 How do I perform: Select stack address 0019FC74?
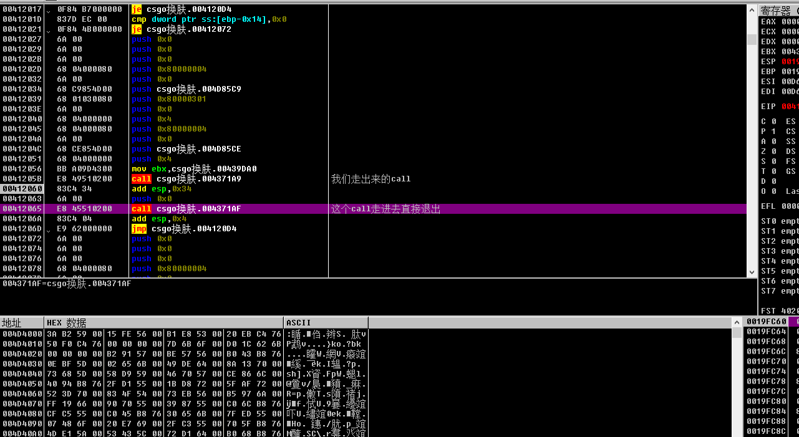tap(767, 372)
